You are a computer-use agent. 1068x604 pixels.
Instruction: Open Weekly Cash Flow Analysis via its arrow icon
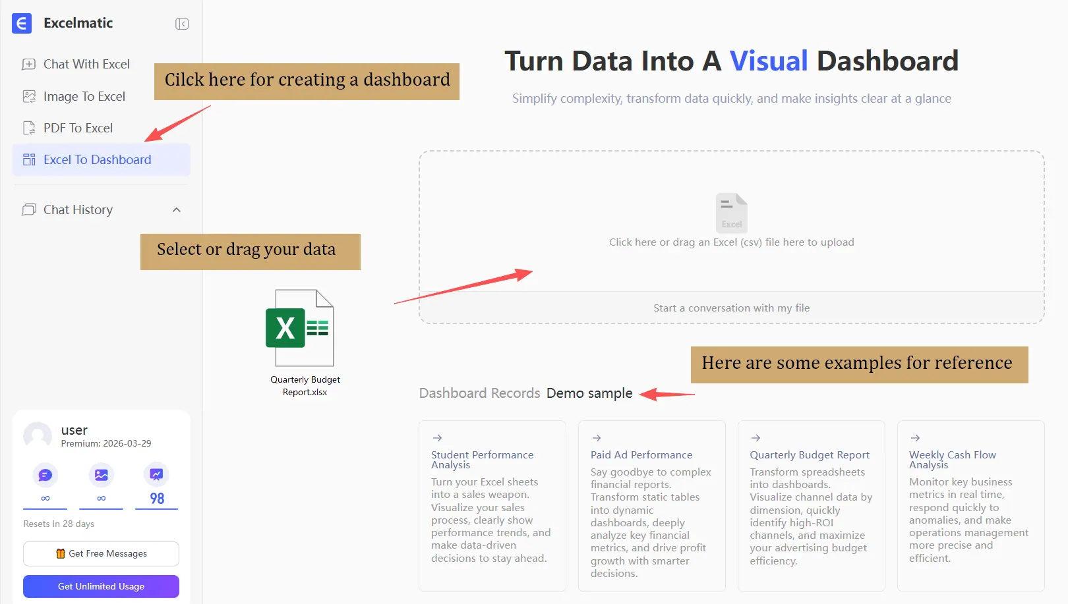(x=915, y=437)
